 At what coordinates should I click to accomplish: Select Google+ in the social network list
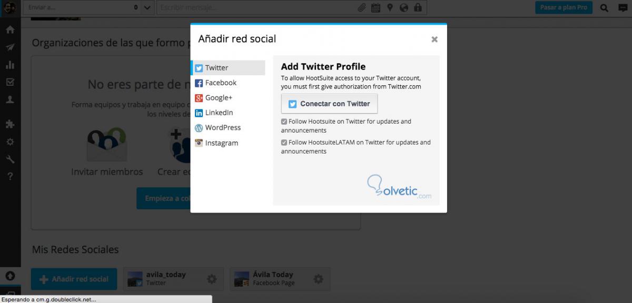point(228,98)
